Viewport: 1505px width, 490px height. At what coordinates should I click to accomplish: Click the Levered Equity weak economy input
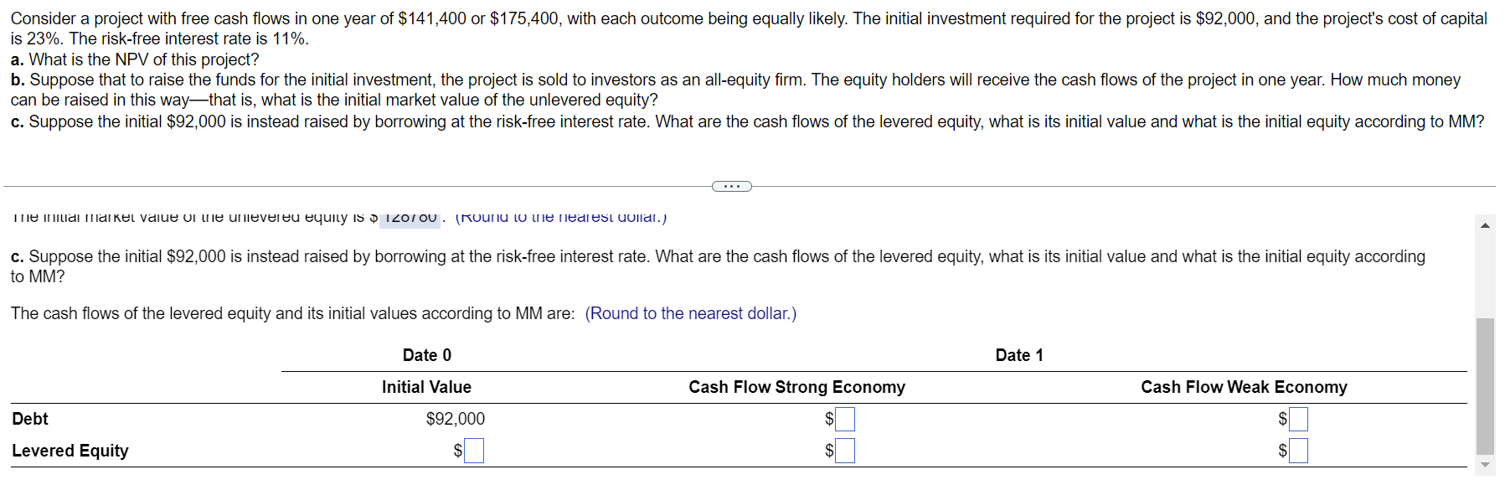pyautogui.click(x=1299, y=450)
